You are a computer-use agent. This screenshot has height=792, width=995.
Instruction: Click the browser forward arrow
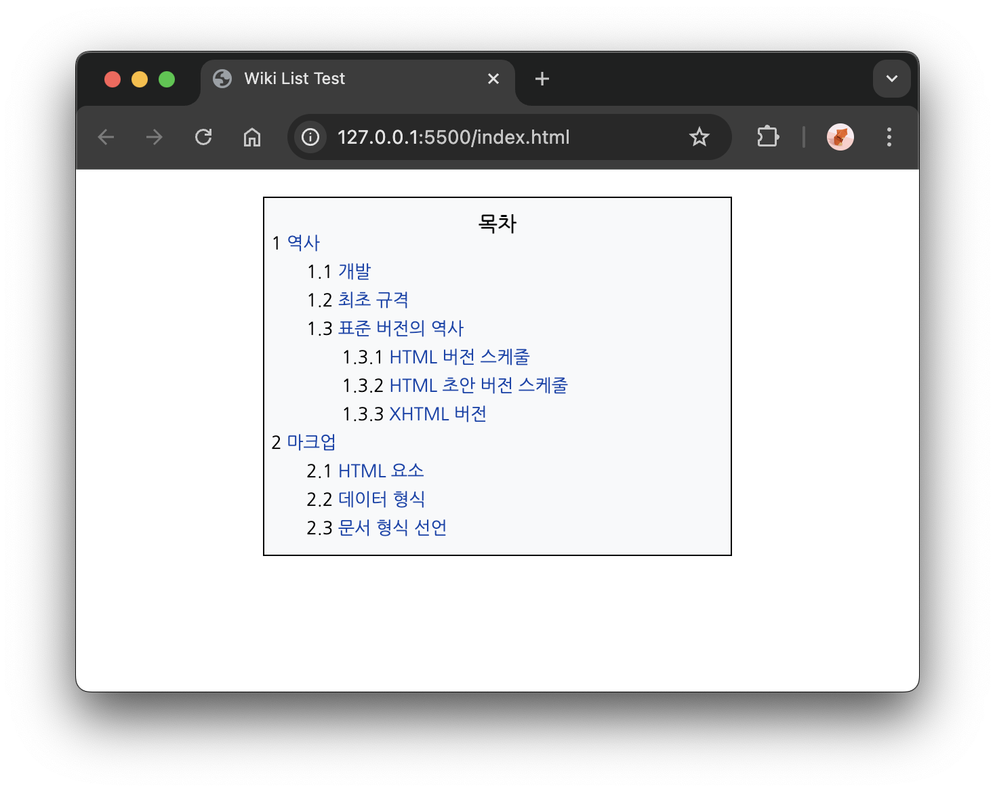coord(155,137)
